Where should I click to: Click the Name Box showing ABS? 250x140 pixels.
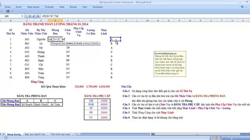point(11,16)
